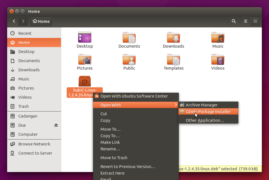Select the Public folder icon
This screenshot has height=180, width=269.
tap(129, 59)
